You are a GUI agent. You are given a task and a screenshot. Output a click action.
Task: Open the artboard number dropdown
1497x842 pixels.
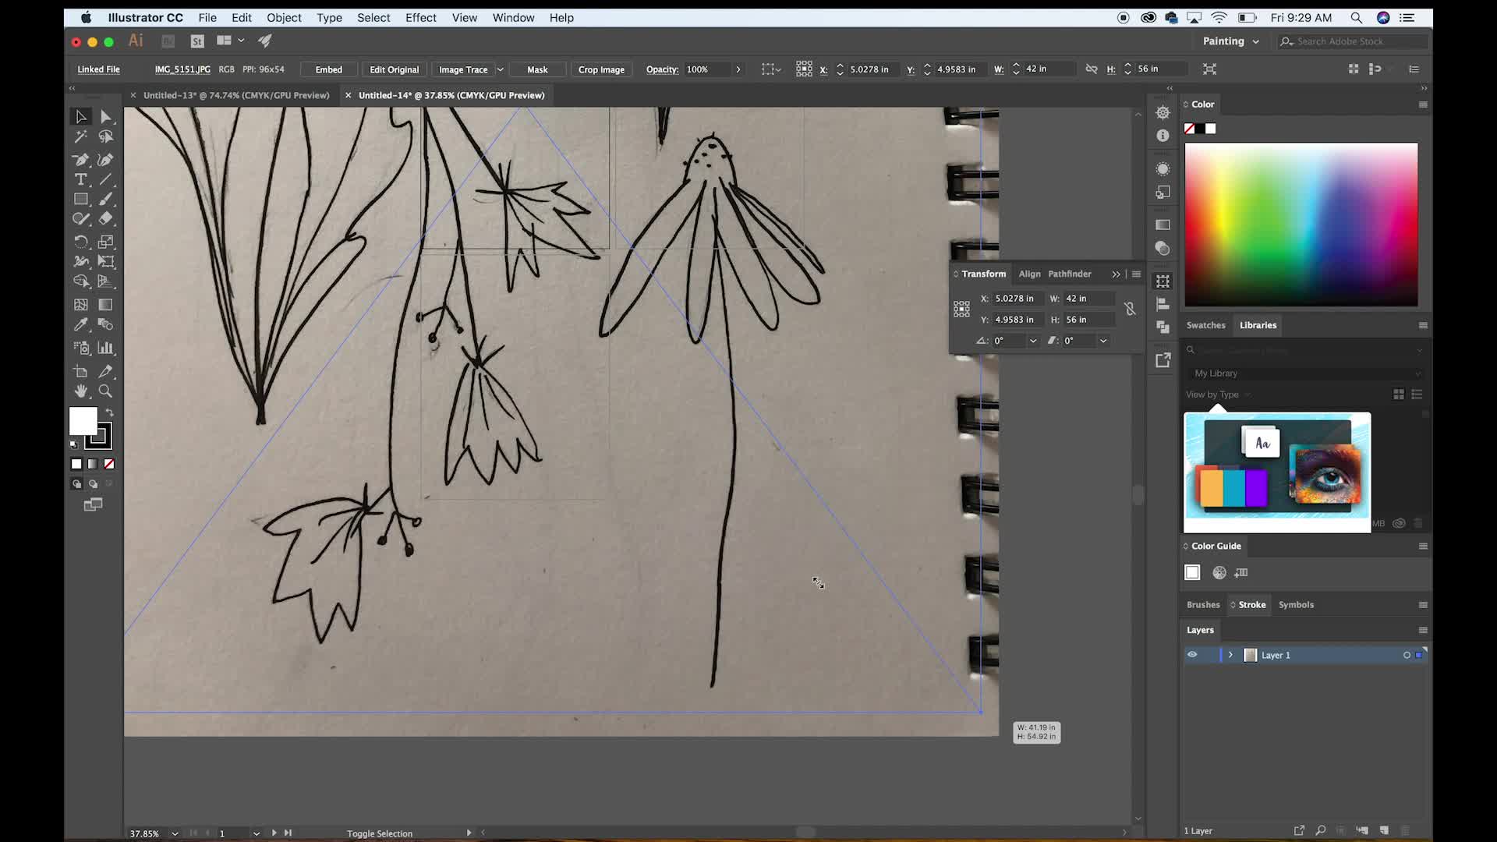(x=256, y=833)
